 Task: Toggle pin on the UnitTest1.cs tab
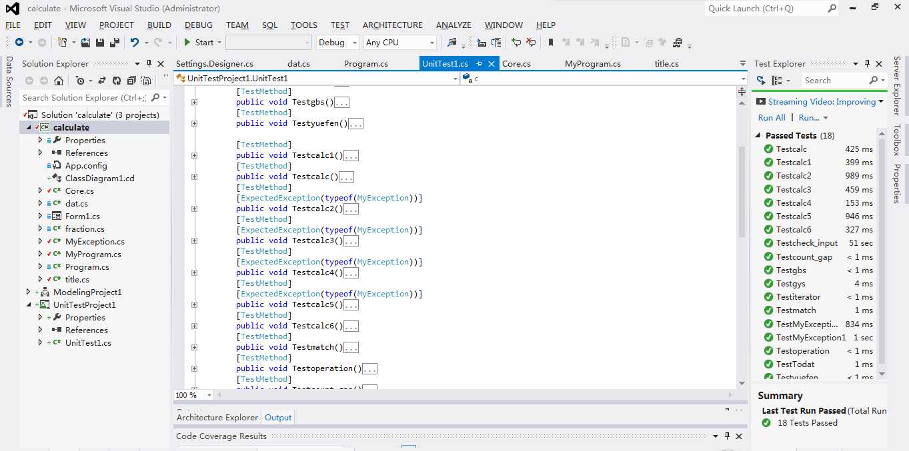click(479, 64)
